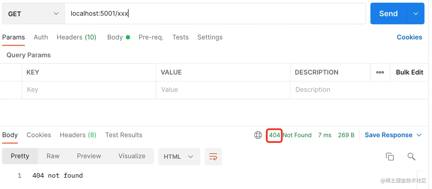Click the 269 B response size
The height and width of the screenshot is (189, 432).
(x=346, y=135)
